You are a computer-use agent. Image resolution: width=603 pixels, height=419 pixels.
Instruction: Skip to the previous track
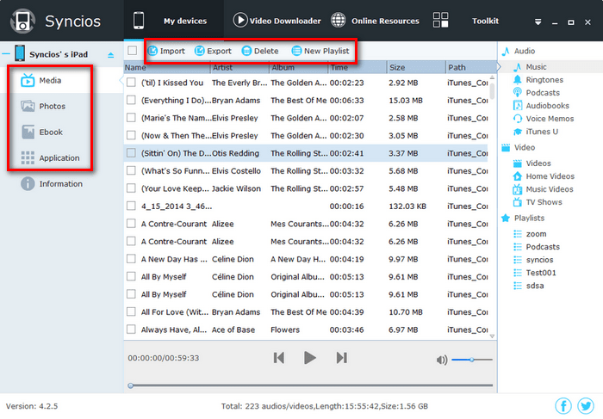pos(279,358)
